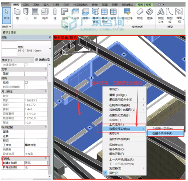This screenshot has width=188, height=181.
Task: Click the 编辑类型 (Edit Type) button
Action: [x=43, y=60]
